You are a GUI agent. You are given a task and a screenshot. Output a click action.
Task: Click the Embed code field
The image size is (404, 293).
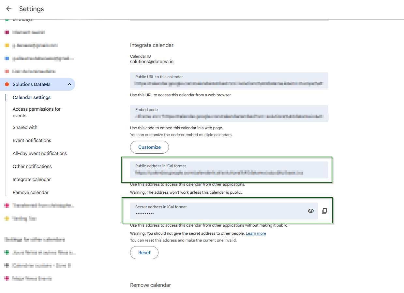[x=229, y=113]
